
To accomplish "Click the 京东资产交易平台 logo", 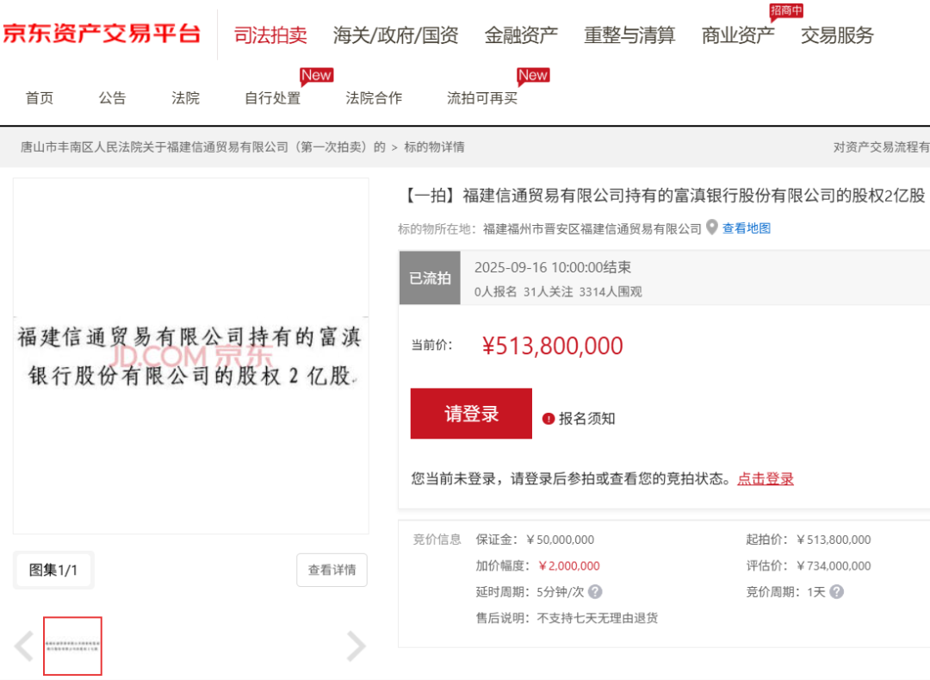I will tap(101, 34).
